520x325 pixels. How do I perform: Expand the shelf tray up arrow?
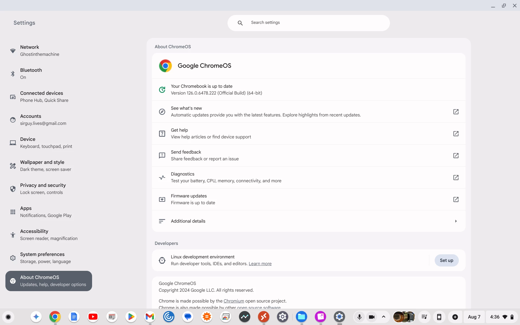point(383,317)
